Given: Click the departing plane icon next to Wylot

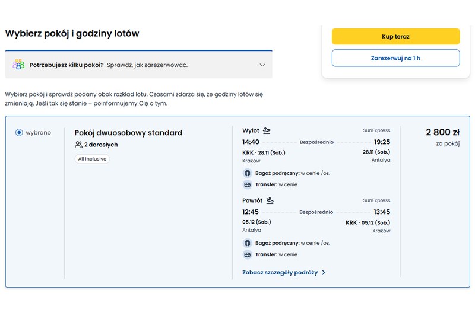Looking at the screenshot, I should [x=267, y=130].
